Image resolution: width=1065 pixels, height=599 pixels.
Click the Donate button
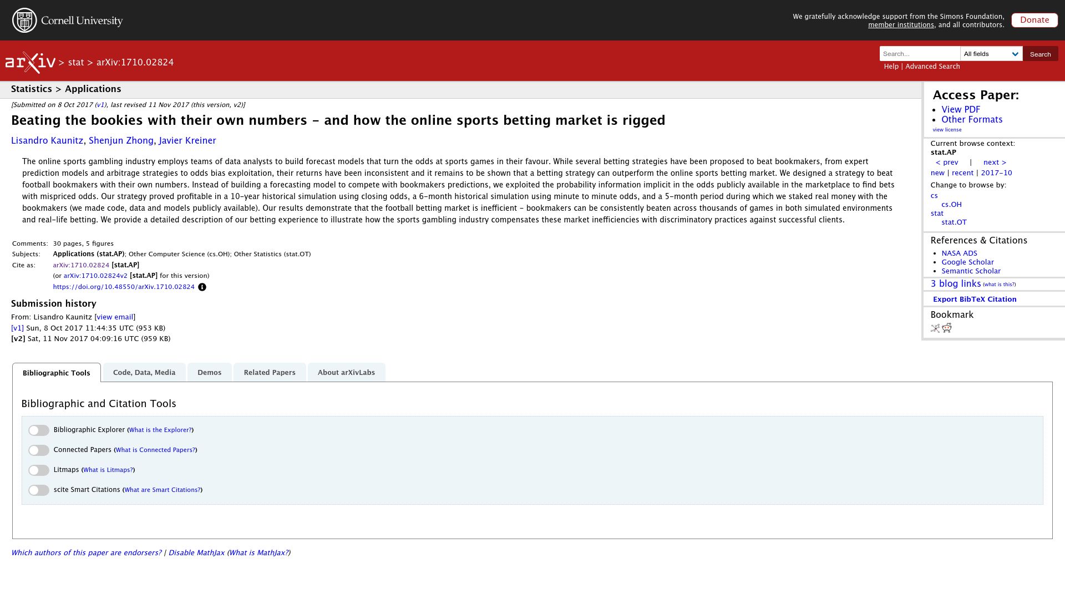coord(1034,20)
